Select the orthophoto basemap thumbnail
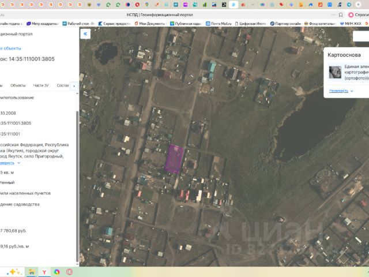369x277 pixels. [x=335, y=73]
